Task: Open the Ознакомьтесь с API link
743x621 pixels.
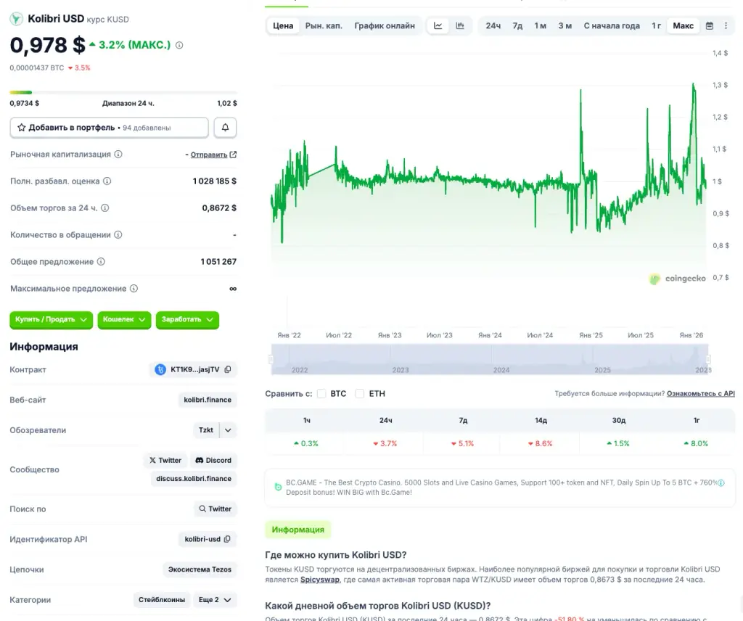Action: pos(701,394)
